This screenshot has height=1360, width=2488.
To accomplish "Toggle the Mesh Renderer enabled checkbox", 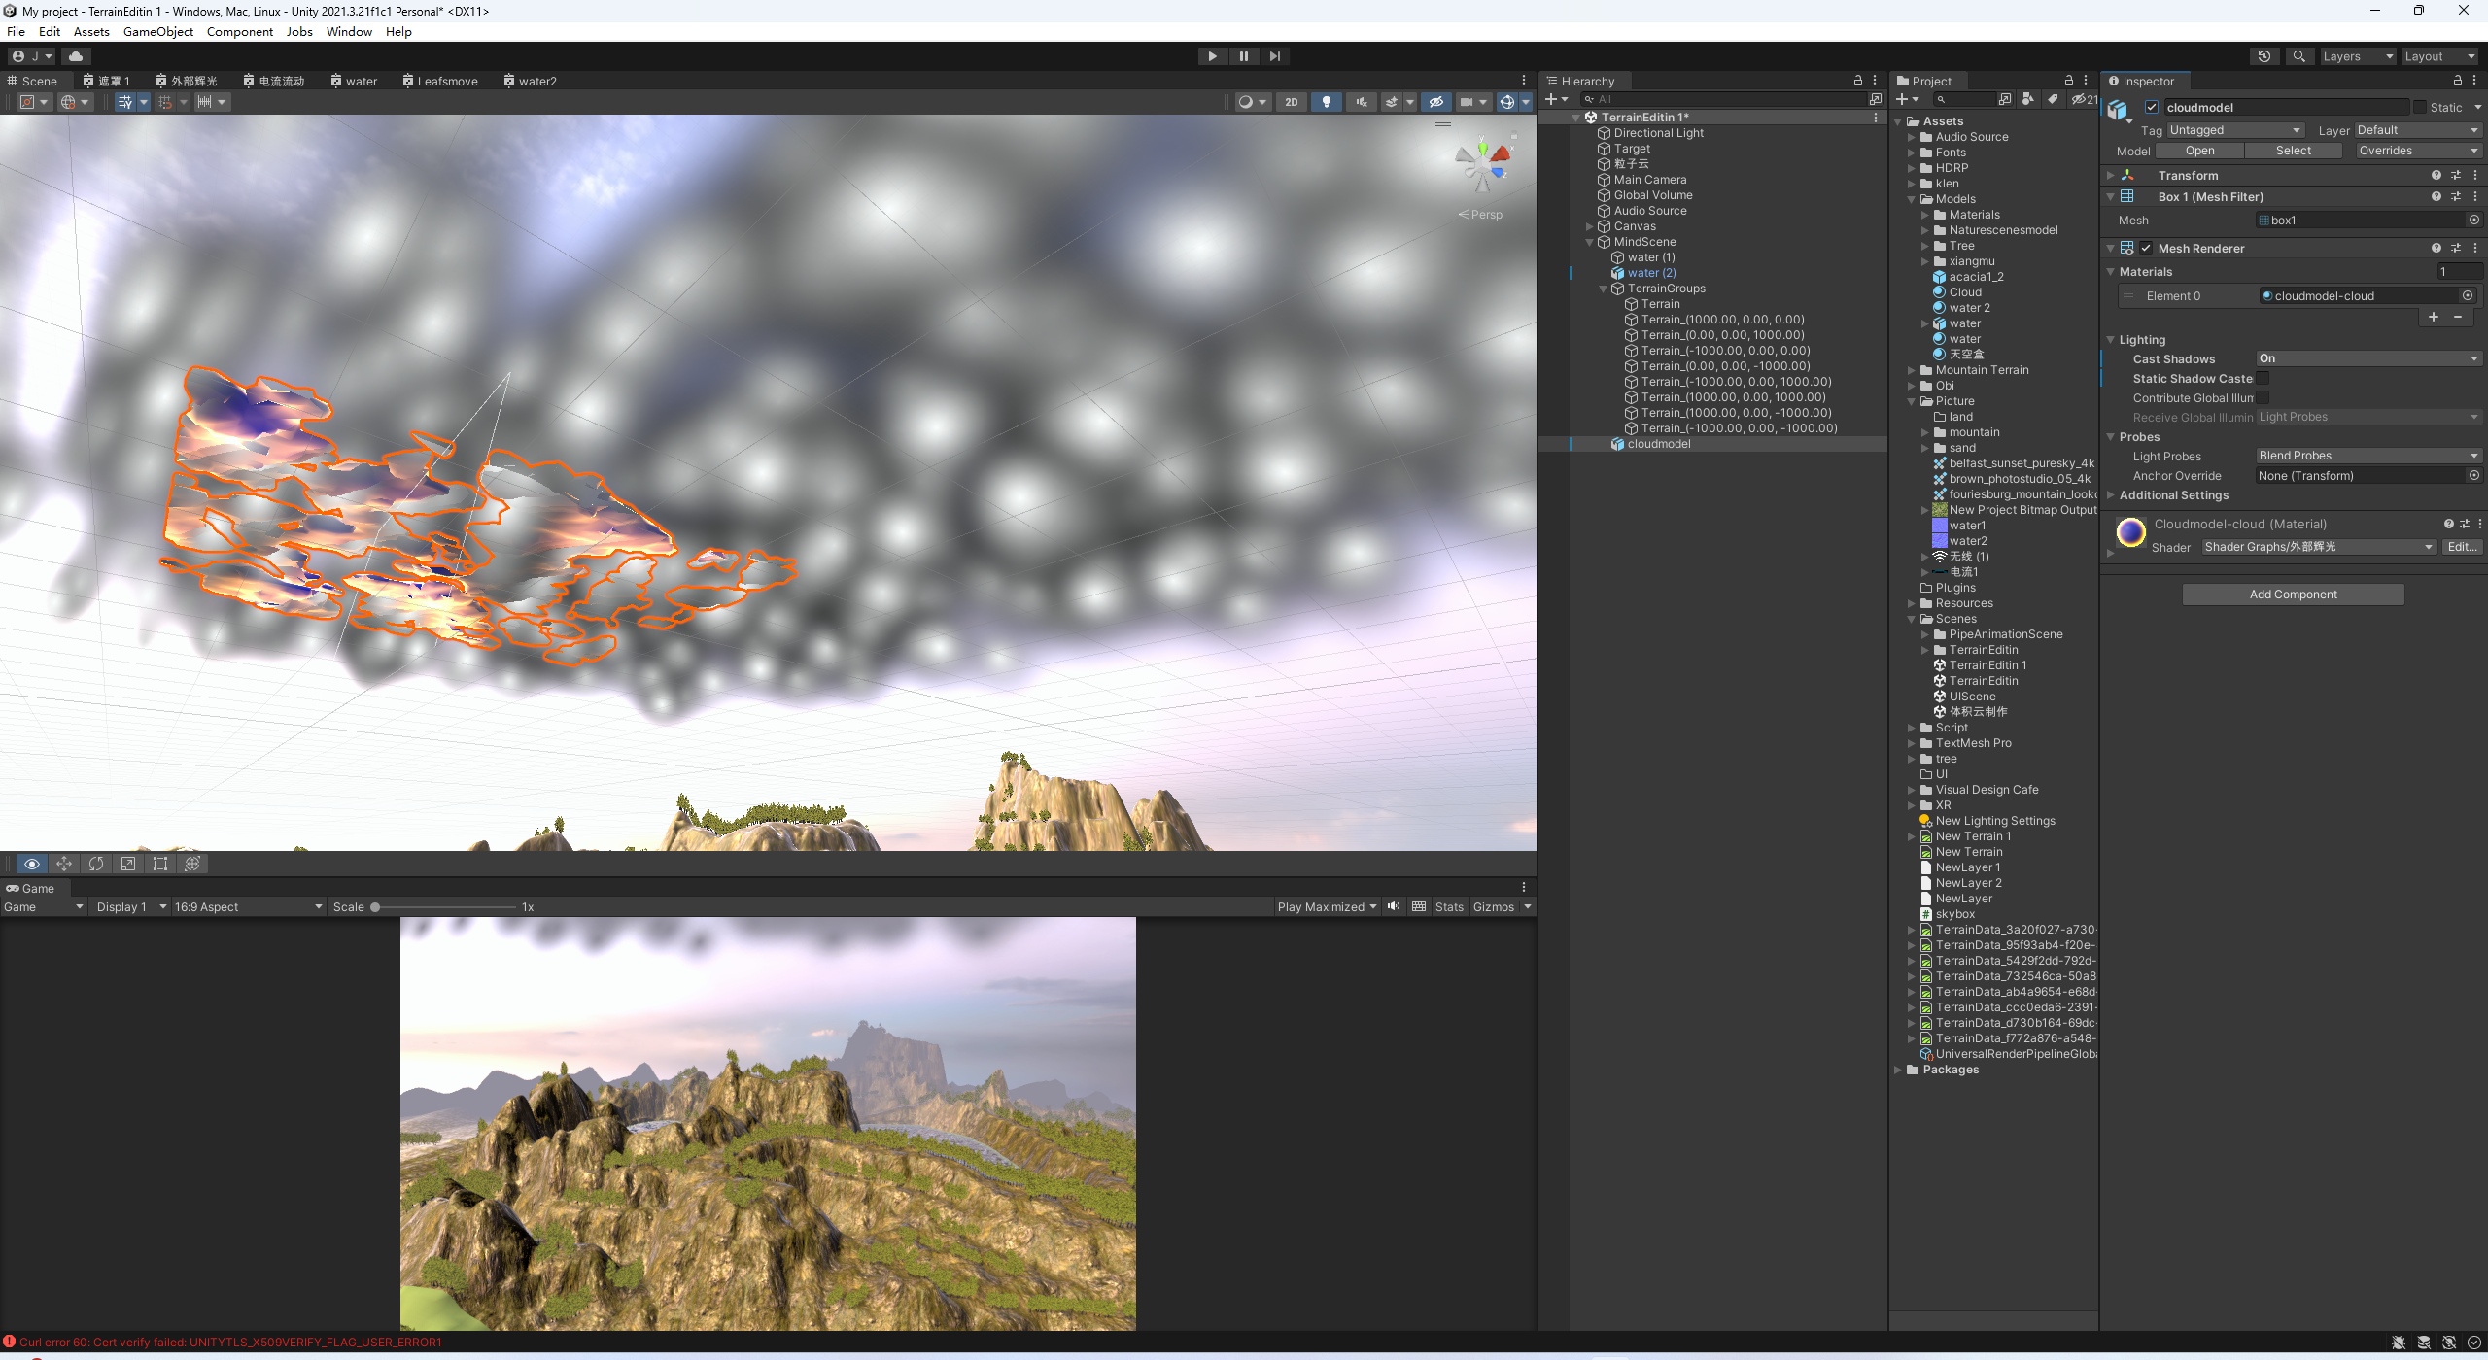I will click(2146, 249).
